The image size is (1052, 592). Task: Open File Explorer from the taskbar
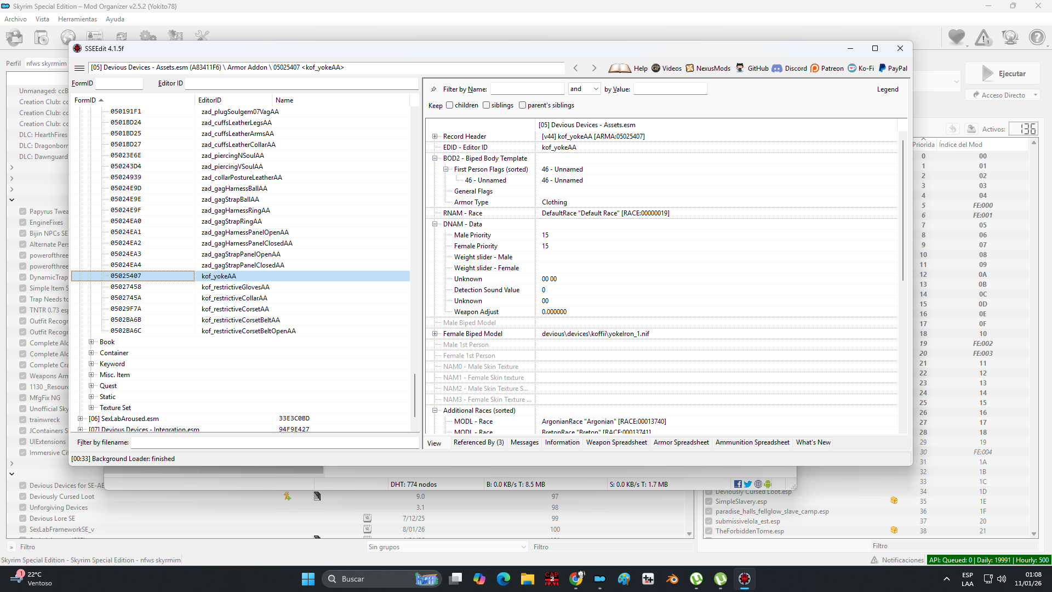pyautogui.click(x=528, y=579)
